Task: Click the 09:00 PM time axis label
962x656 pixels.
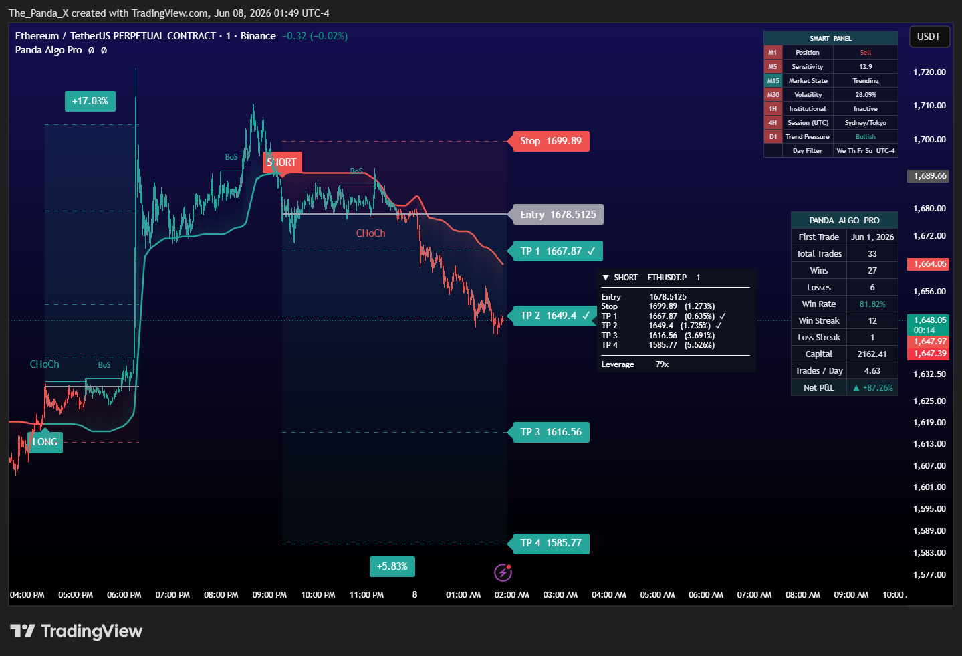Action: (x=269, y=595)
